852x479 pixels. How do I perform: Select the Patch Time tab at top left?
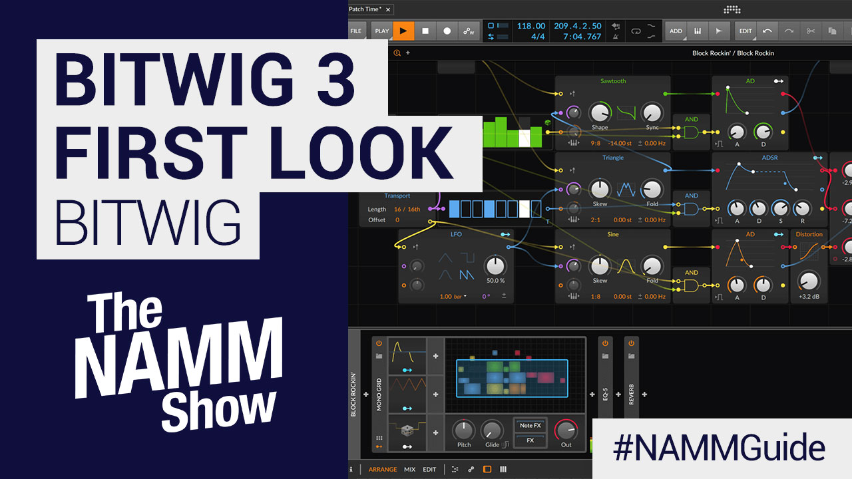(365, 9)
